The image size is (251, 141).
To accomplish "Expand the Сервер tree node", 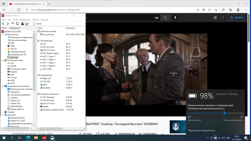I will 3,112.
